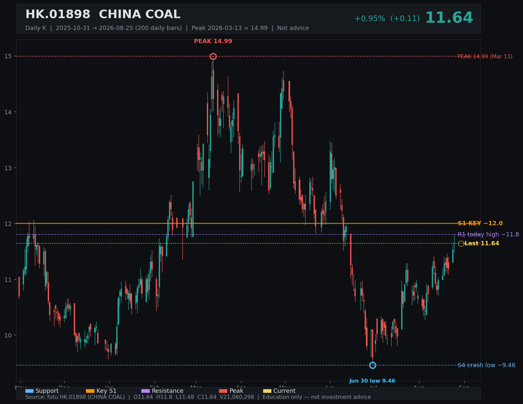Click the 'Not advice' text in the subtitle
This screenshot has height=404, width=523.
point(293,28)
